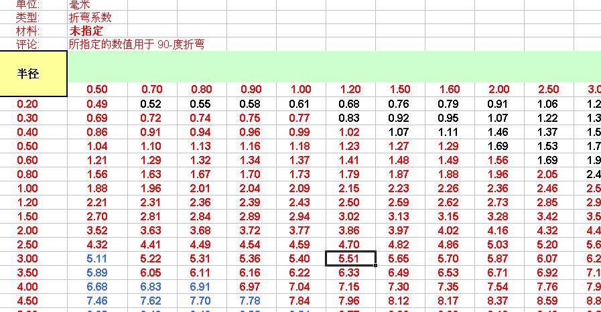Select cell 6.49 in radius 3.50 row

399,272
